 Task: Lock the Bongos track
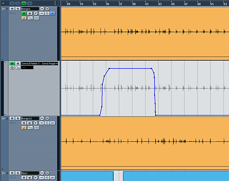pyautogui.click(x=30, y=18)
